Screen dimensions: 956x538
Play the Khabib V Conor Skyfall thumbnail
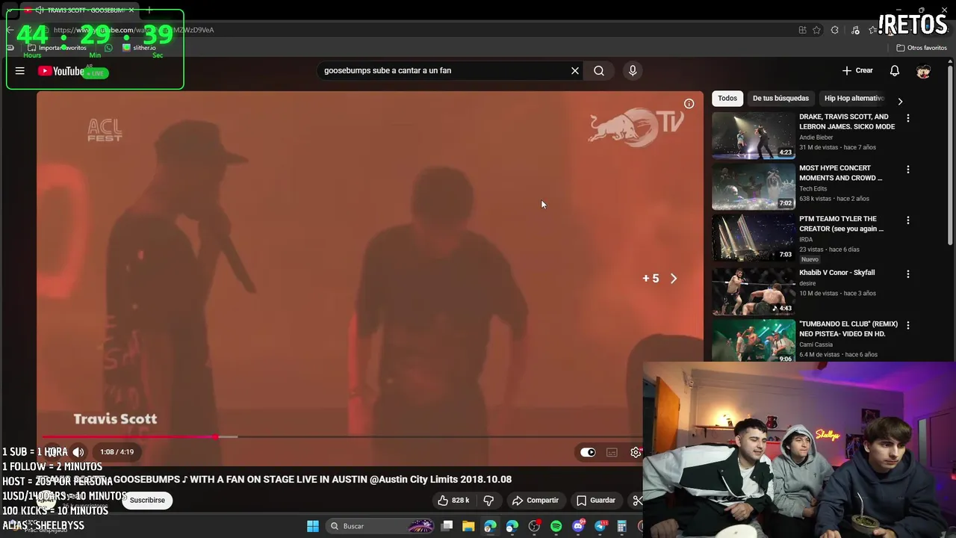click(754, 291)
